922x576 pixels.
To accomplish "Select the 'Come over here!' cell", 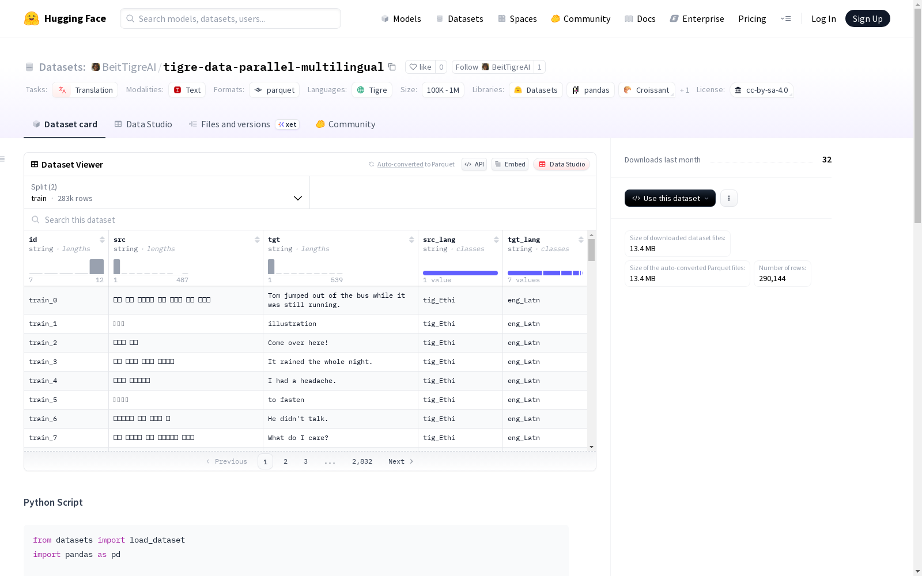I will pyautogui.click(x=341, y=343).
